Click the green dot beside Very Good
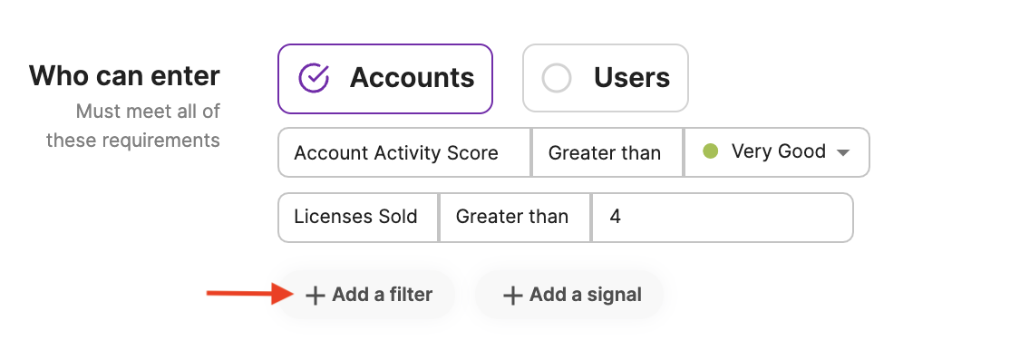1010x350 pixels. (710, 151)
